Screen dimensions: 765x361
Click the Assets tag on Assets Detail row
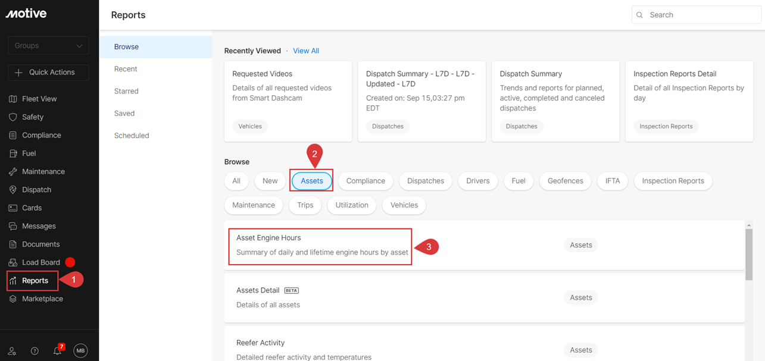pos(581,297)
